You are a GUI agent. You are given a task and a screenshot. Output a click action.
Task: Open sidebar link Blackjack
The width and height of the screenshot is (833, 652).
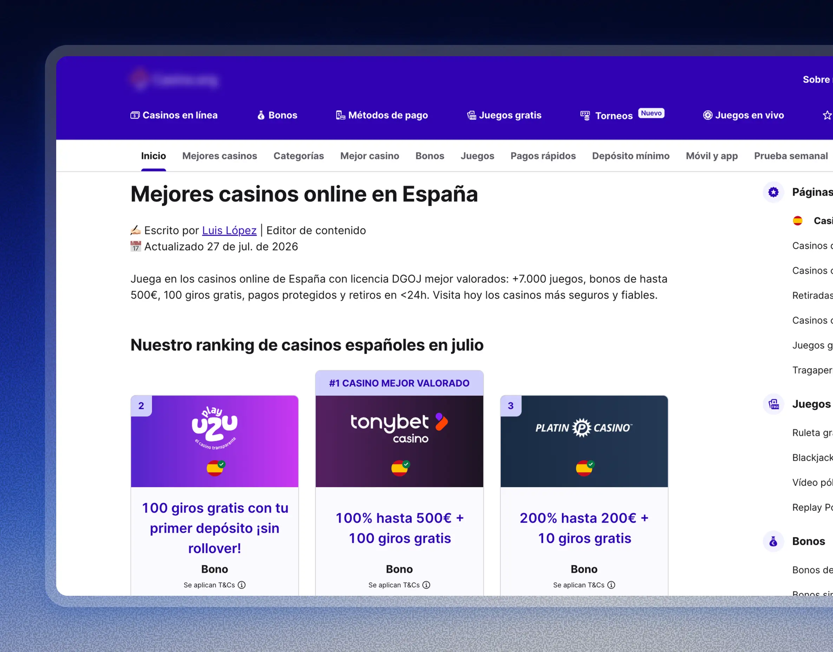(812, 457)
